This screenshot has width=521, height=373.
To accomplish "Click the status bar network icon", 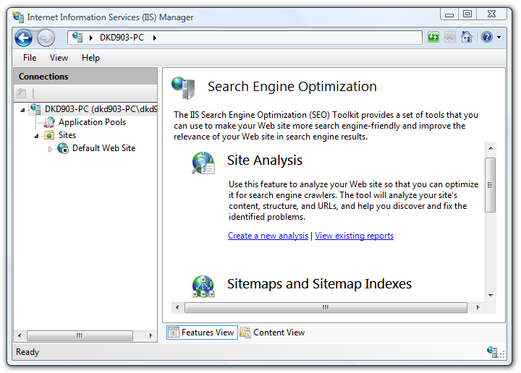I will pyautogui.click(x=493, y=352).
